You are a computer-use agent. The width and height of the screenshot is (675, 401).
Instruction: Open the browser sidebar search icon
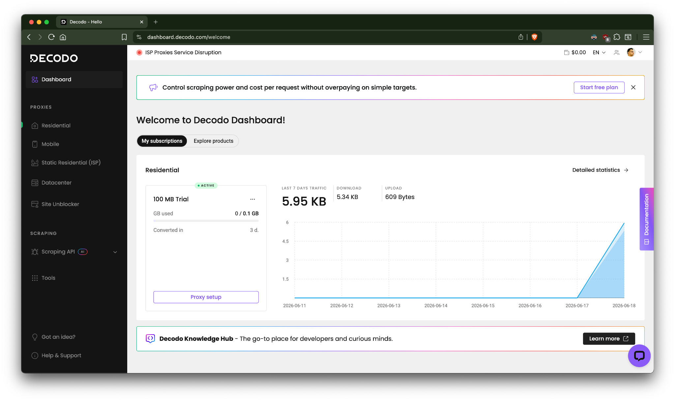pos(628,37)
